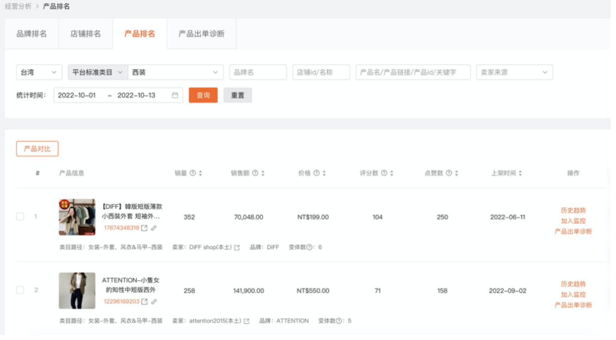Click 加入监控 for the ATTENTION product
Viewport: 616px width, 340px height.
573,295
